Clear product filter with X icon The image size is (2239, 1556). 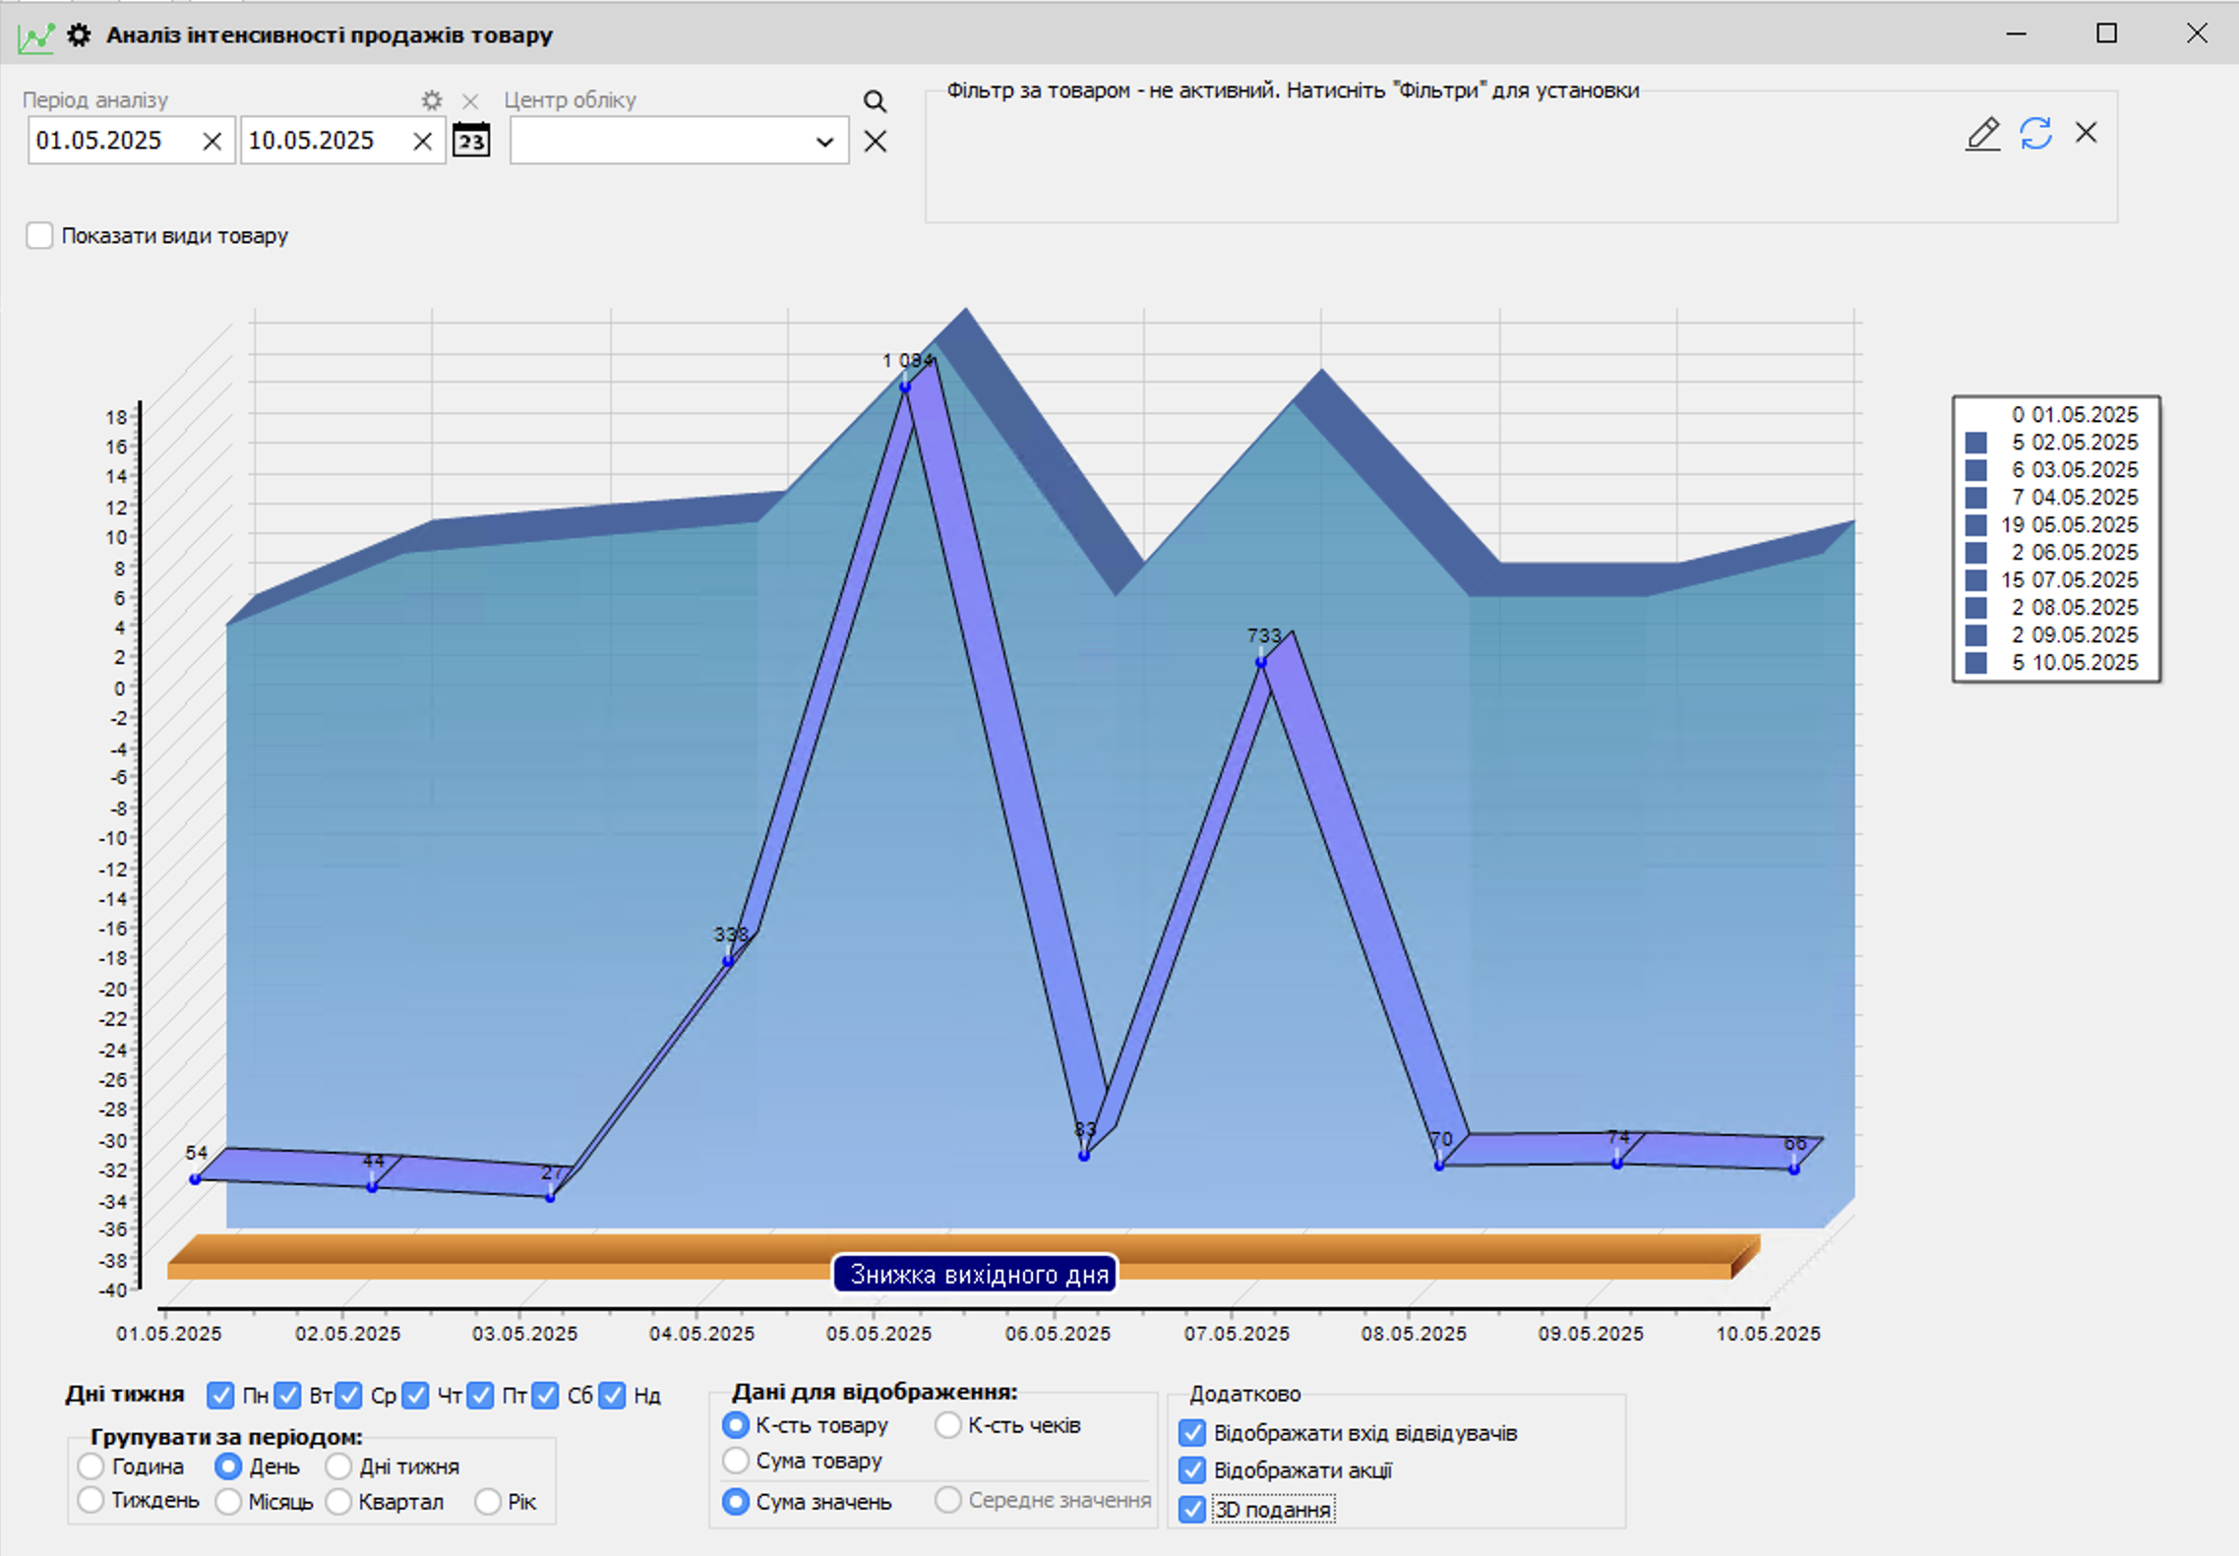2086,133
